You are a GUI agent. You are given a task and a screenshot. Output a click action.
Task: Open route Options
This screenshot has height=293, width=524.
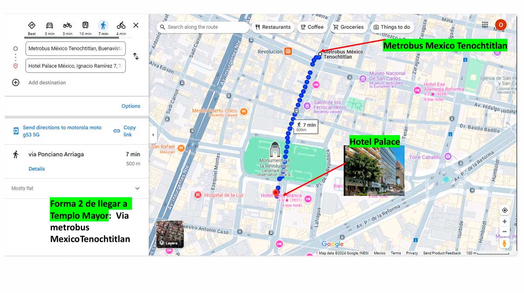[x=131, y=106]
